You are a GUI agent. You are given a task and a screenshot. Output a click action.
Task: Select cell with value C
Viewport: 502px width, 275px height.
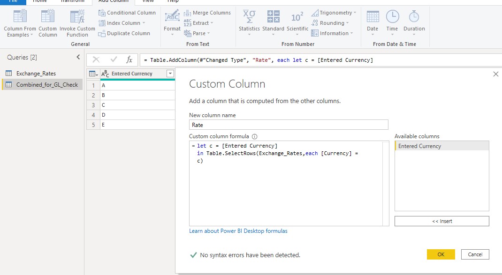click(137, 105)
